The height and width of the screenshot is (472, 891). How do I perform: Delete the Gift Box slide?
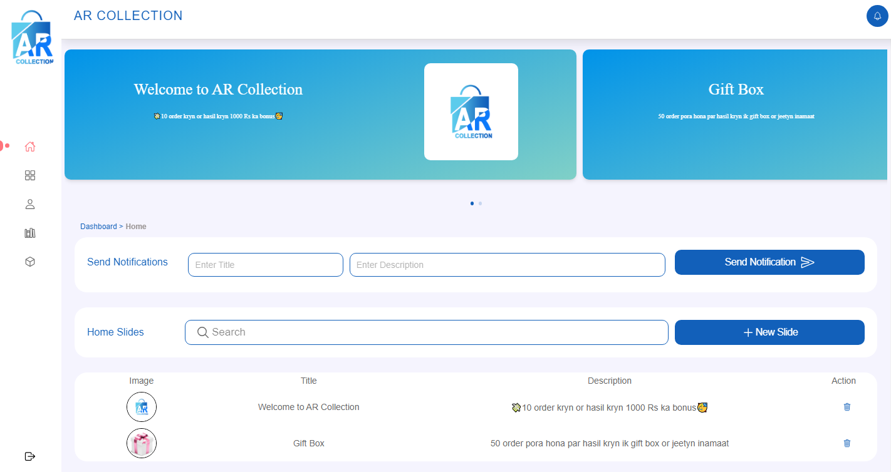[x=847, y=443]
